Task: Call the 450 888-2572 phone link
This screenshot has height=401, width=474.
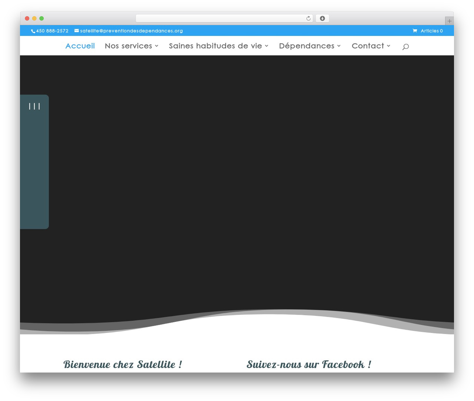Action: pyautogui.click(x=52, y=31)
